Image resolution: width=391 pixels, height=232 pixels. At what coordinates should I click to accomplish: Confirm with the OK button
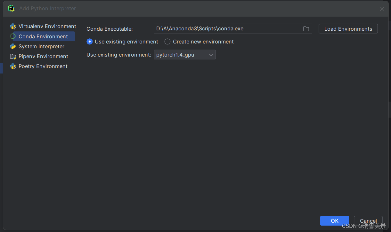coord(335,221)
